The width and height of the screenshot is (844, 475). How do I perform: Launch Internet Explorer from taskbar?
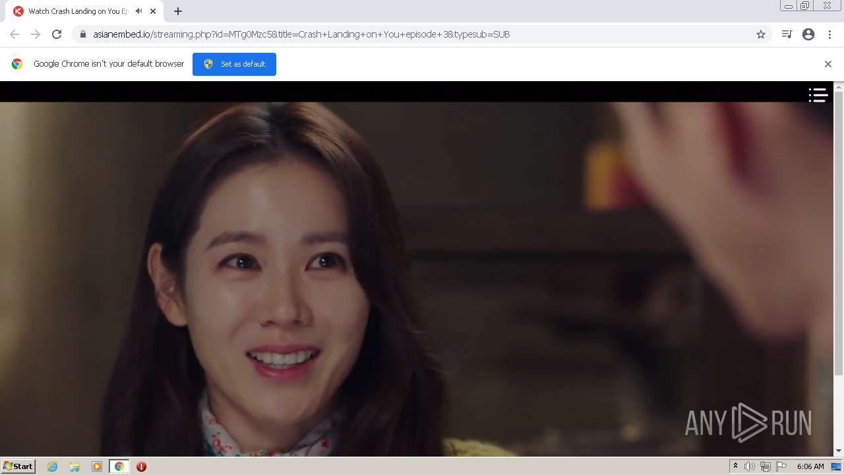pos(52,466)
